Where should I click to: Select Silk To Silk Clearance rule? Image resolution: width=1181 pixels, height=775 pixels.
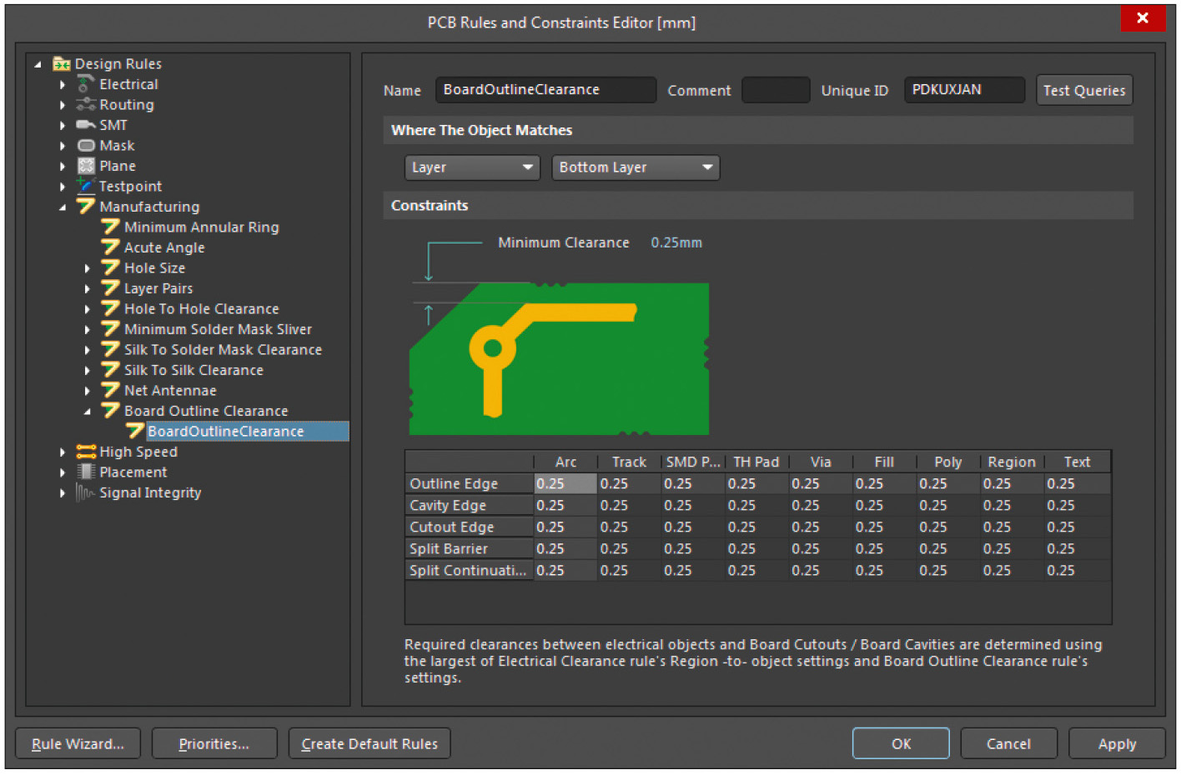pyautogui.click(x=193, y=370)
